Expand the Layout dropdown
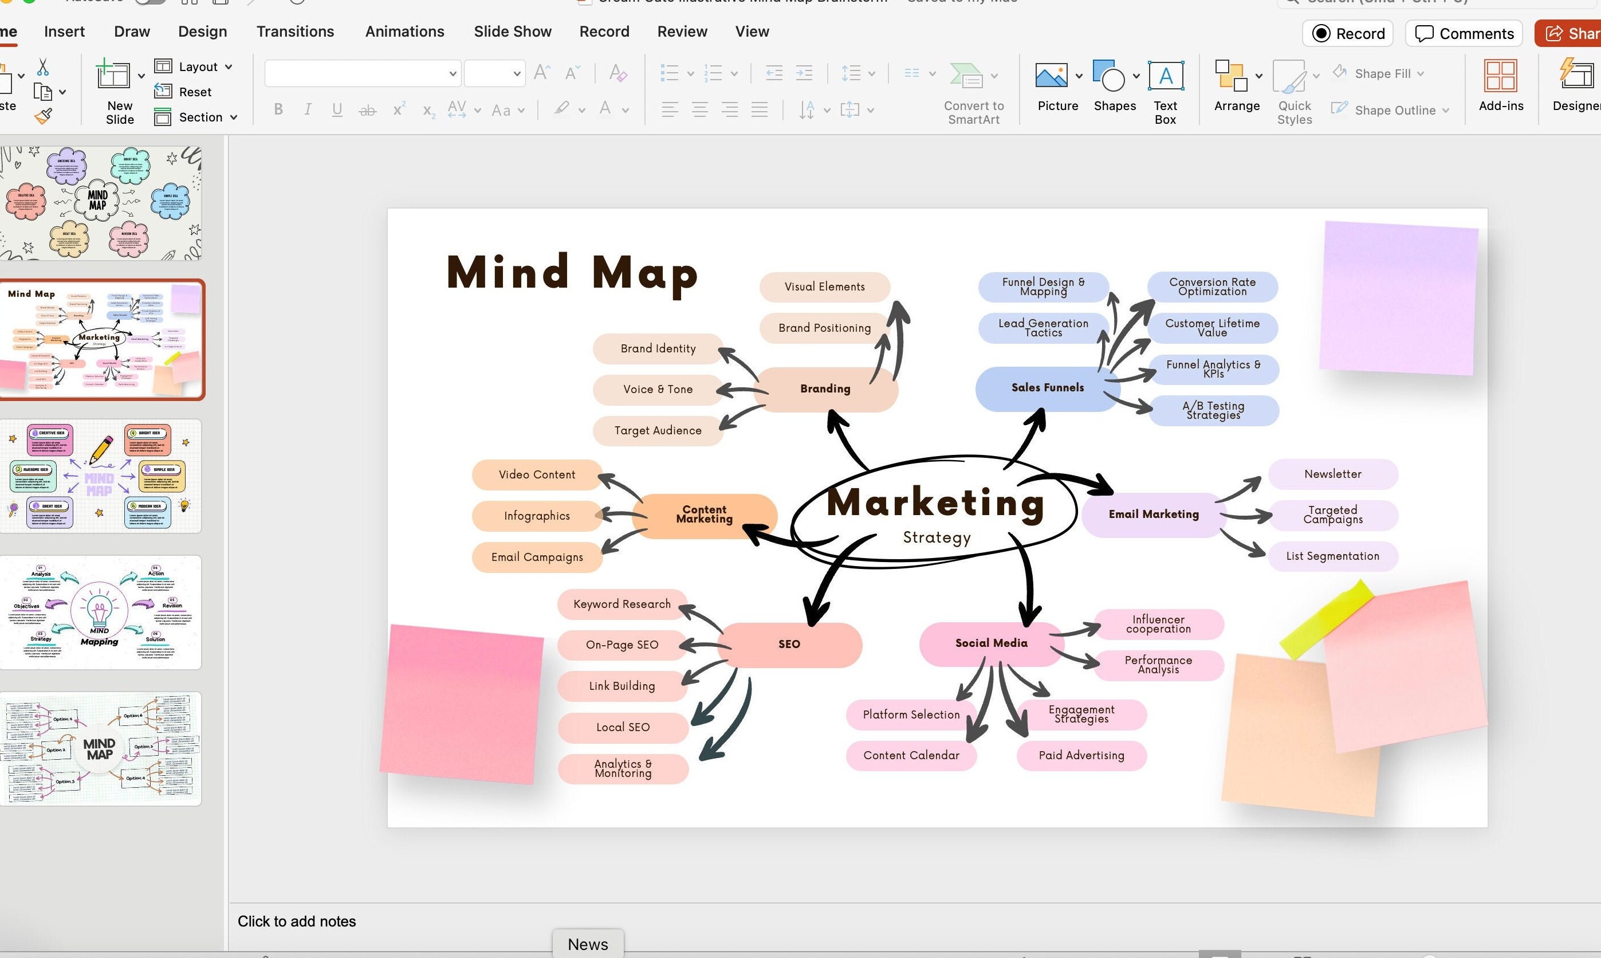Image resolution: width=1601 pixels, height=958 pixels. coord(229,66)
